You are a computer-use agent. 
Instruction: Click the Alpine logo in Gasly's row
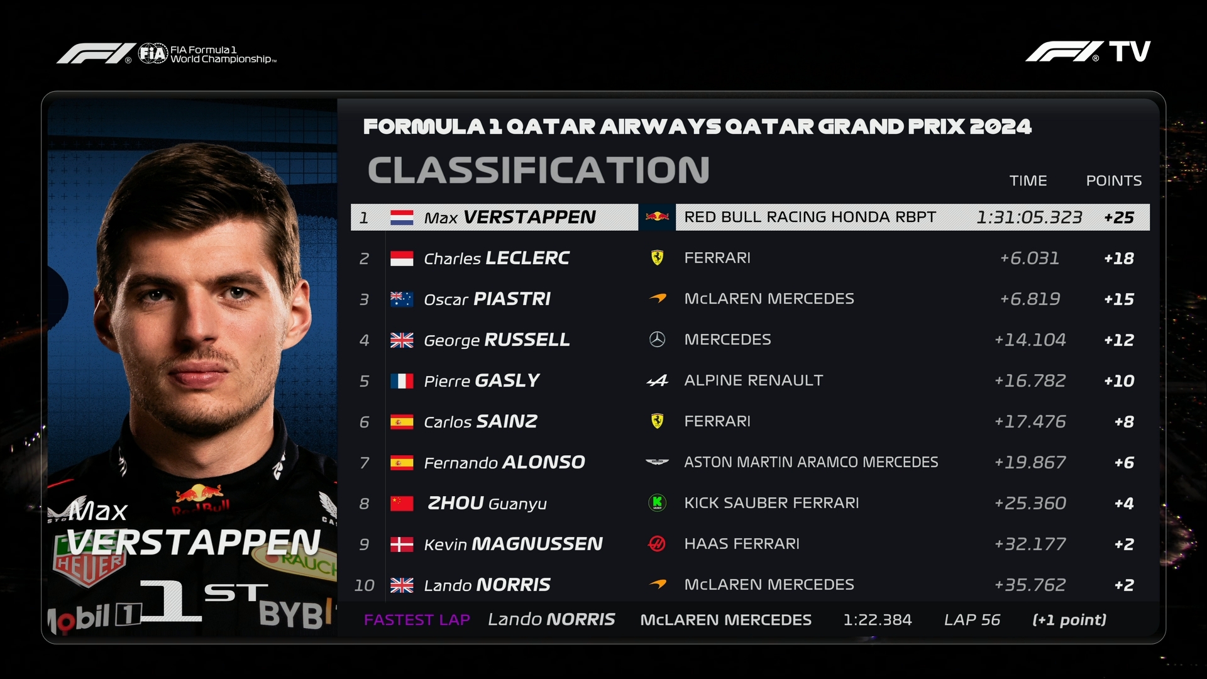(657, 380)
